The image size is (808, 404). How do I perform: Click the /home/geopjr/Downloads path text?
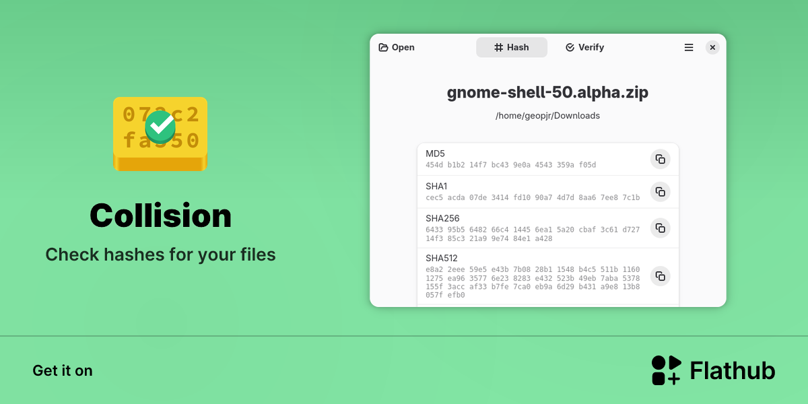click(548, 116)
